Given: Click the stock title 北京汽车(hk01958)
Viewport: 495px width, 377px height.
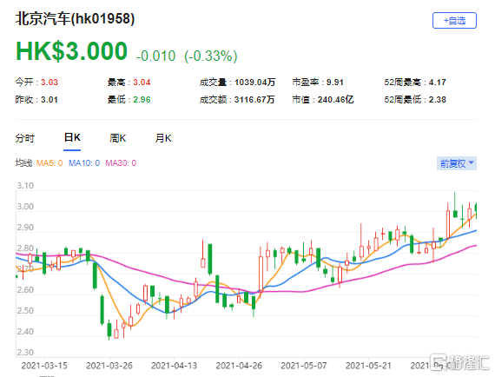Looking at the screenshot, I should pyautogui.click(x=76, y=18).
